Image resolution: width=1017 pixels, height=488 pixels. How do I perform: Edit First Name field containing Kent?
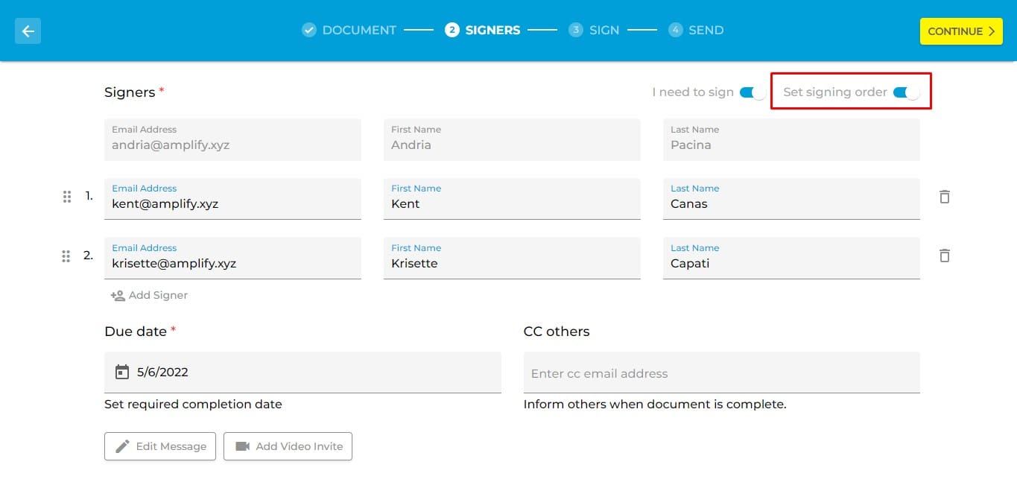(512, 198)
